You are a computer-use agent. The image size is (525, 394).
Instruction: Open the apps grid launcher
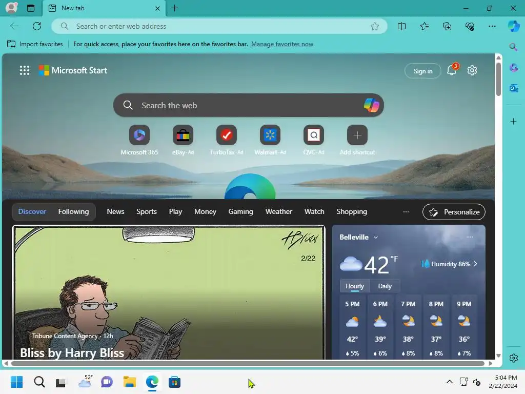(x=25, y=70)
